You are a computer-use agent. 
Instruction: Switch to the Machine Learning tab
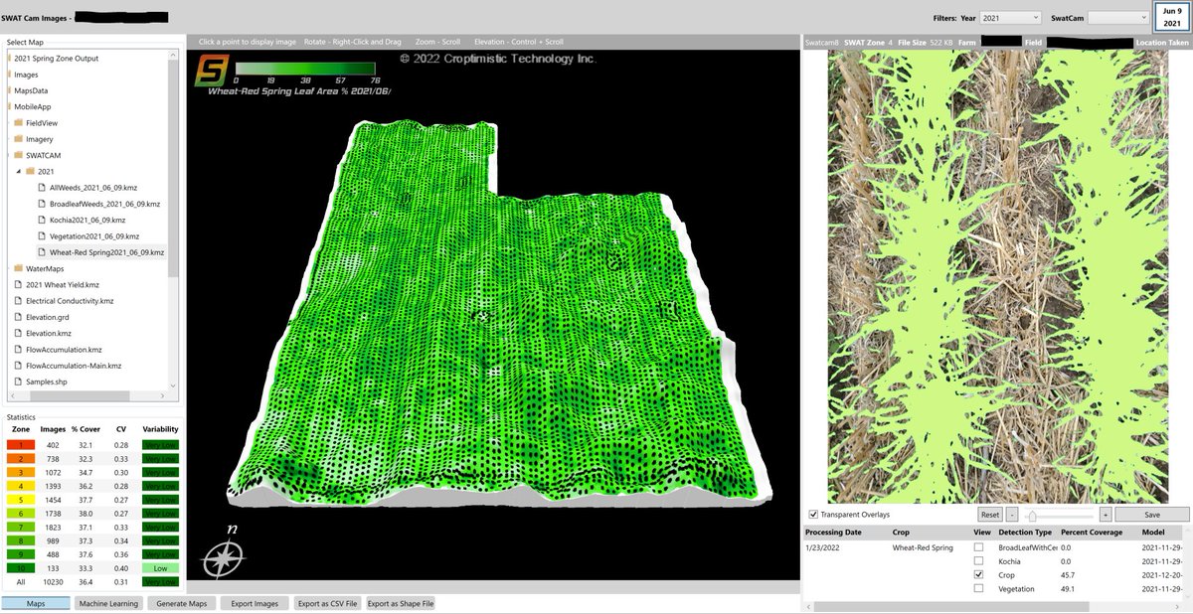pos(109,603)
